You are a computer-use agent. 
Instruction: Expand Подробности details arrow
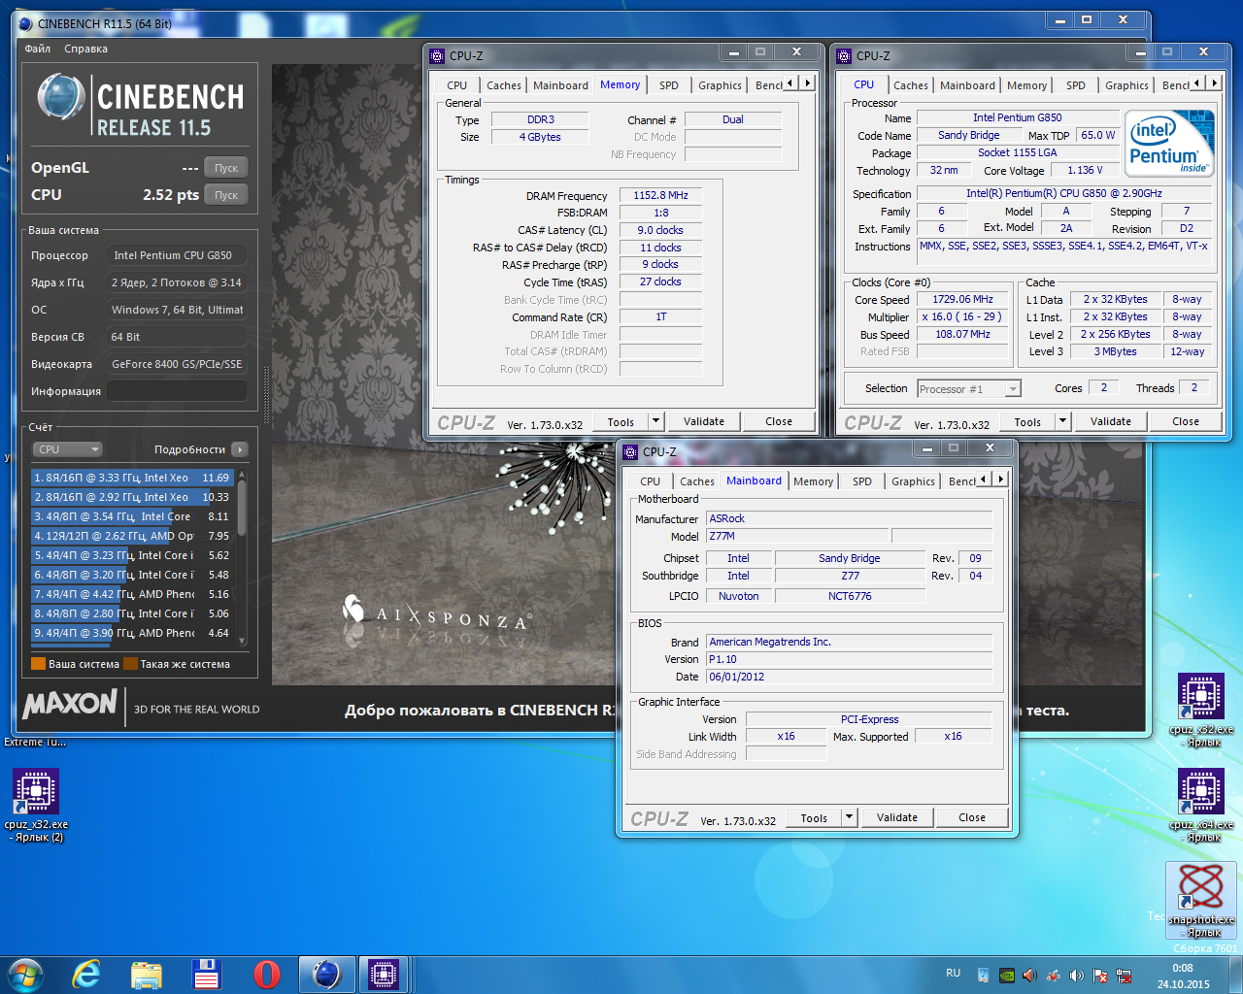[240, 449]
